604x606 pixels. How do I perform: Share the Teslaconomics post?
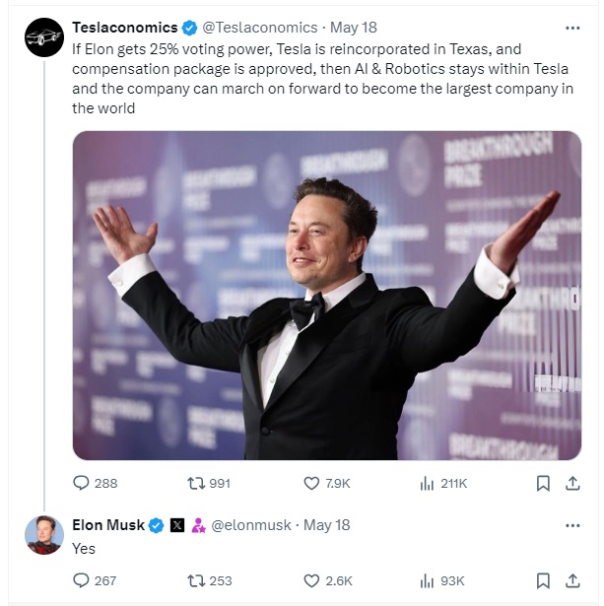click(x=572, y=483)
